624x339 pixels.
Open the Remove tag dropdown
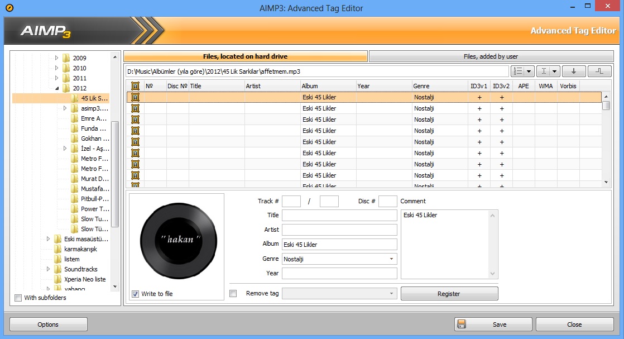pos(392,294)
